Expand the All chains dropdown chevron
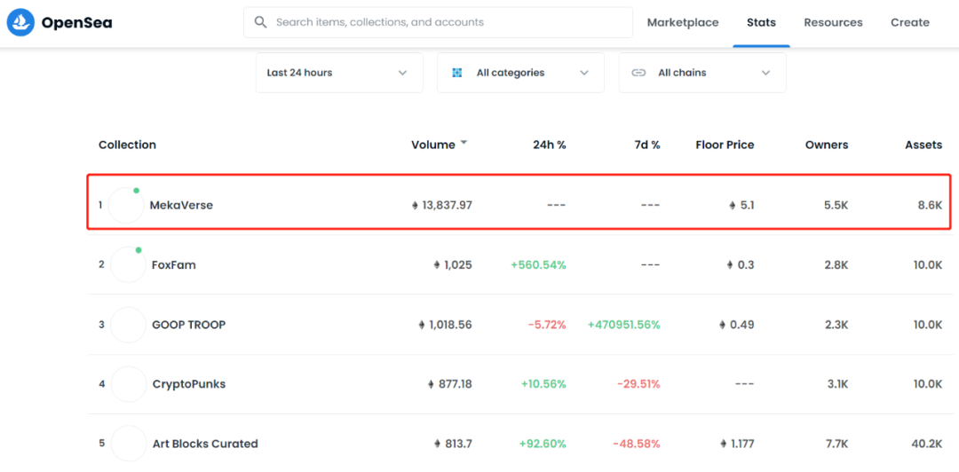 [x=765, y=73]
